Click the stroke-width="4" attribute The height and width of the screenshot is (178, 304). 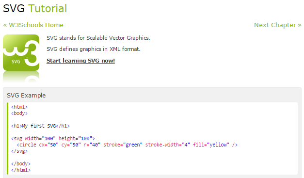point(168,145)
